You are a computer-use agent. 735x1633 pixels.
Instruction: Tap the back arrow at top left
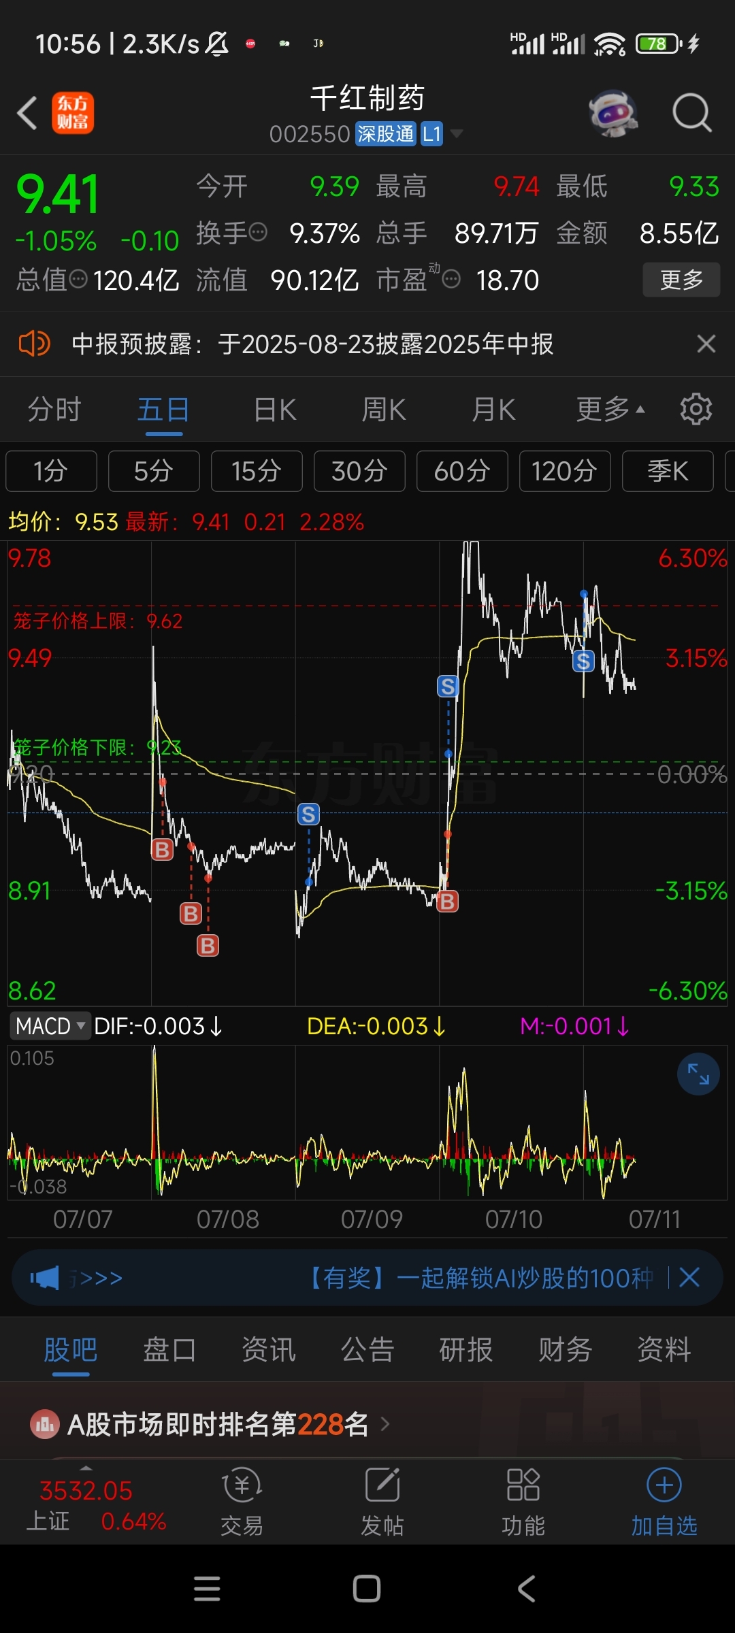[27, 113]
